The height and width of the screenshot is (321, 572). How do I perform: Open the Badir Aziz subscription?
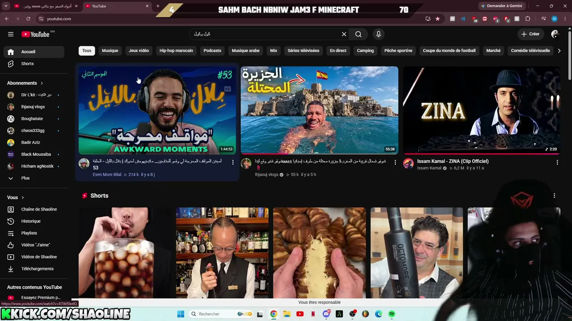[34, 143]
